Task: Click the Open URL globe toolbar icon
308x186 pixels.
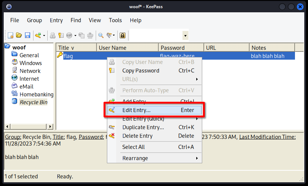Action: click(69, 35)
